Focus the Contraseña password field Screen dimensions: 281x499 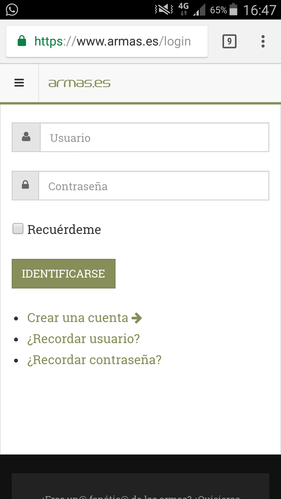(x=154, y=186)
